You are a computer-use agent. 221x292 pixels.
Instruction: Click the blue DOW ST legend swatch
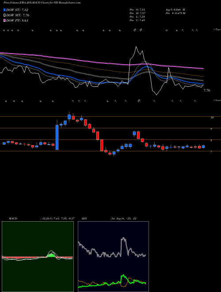coord(4,10)
